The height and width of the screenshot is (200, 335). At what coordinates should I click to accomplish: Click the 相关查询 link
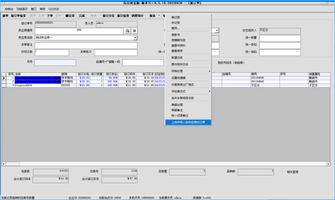(293, 172)
